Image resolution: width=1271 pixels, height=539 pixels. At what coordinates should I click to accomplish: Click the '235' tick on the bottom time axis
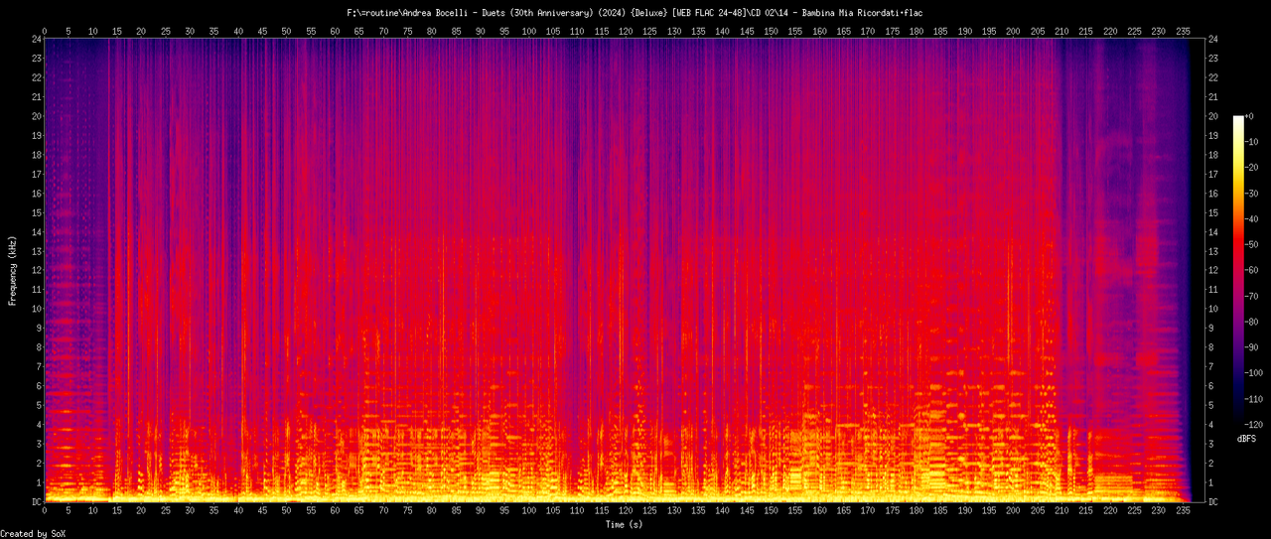[1183, 511]
